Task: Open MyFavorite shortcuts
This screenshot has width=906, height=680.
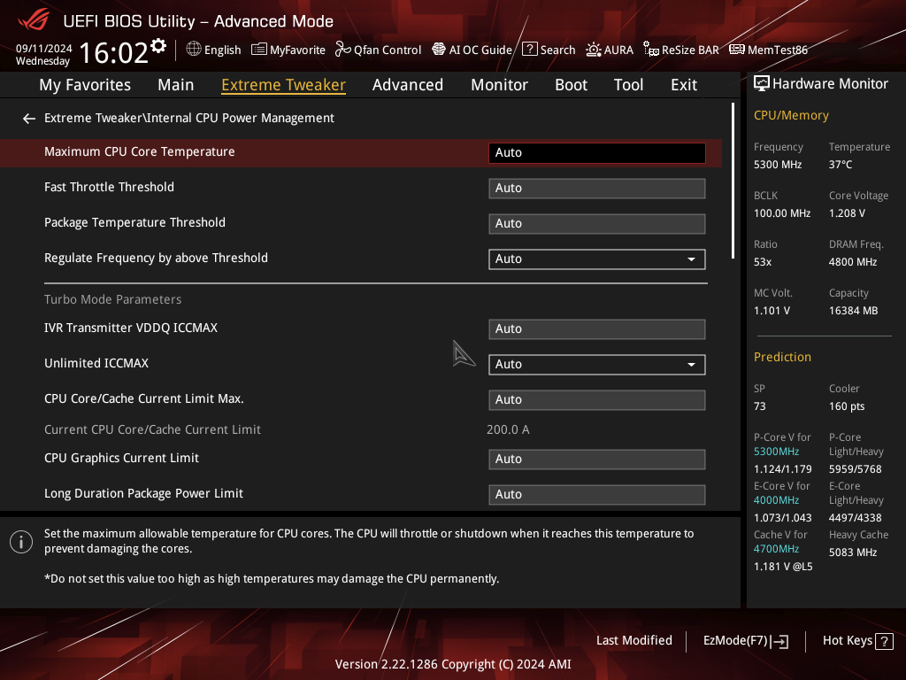Action: 288,50
